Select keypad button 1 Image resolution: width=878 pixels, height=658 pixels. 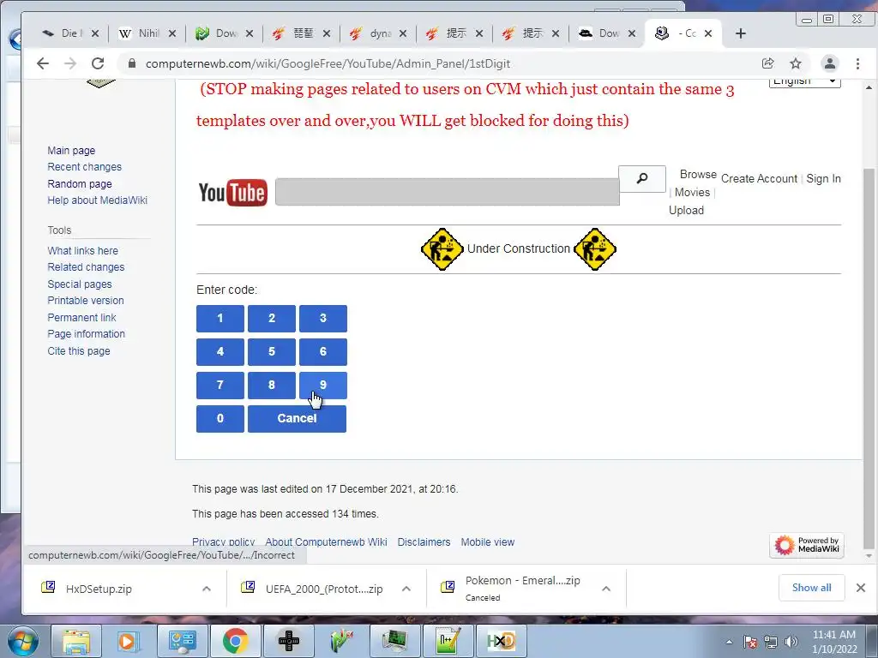coord(220,319)
